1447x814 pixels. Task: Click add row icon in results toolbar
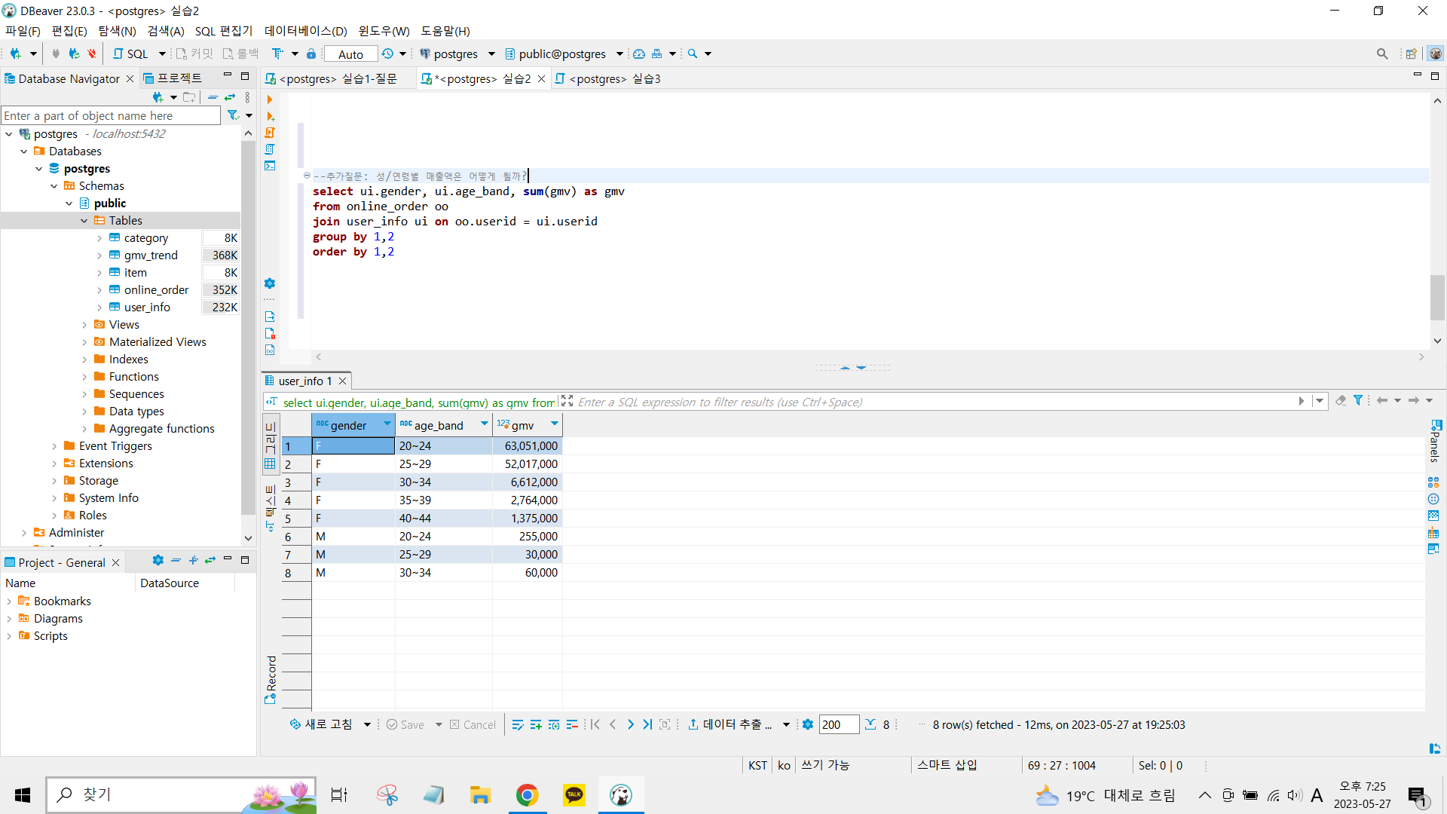tap(536, 724)
